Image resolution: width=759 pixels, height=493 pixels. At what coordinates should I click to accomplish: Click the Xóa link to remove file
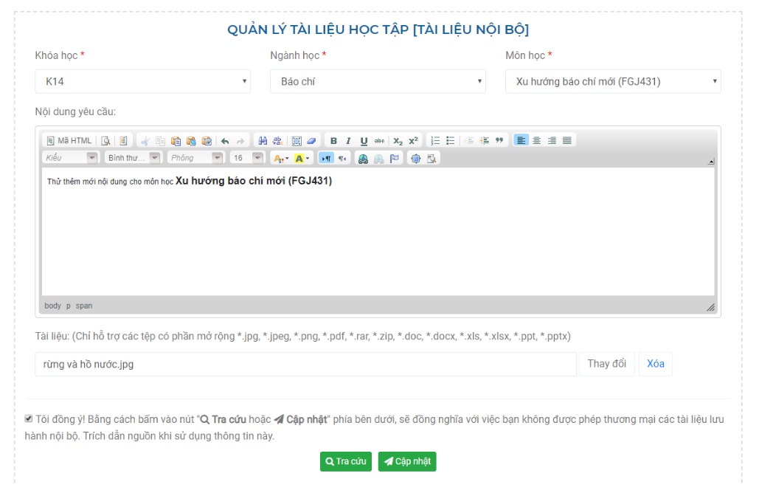point(655,364)
